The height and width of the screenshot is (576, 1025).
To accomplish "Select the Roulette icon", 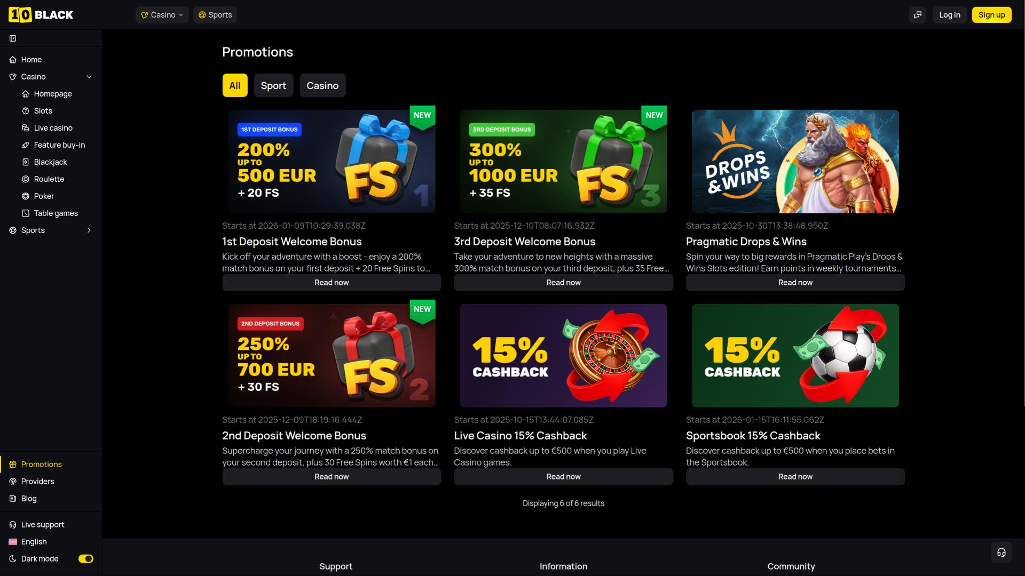I will click(x=26, y=179).
